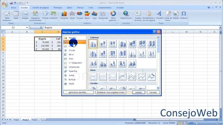Screen dimensions: 223x125
Task: Open the Símbolo dialog
Action: (184, 15)
